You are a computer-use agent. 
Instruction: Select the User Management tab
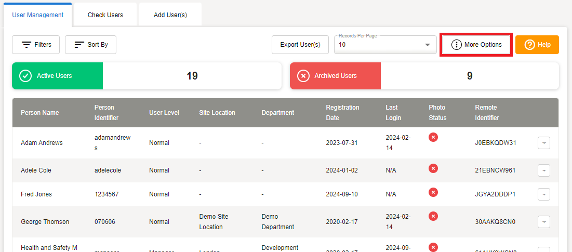(x=38, y=15)
